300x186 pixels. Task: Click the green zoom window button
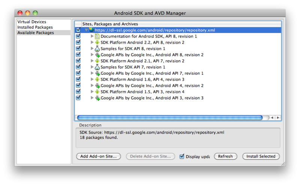[x=35, y=13]
